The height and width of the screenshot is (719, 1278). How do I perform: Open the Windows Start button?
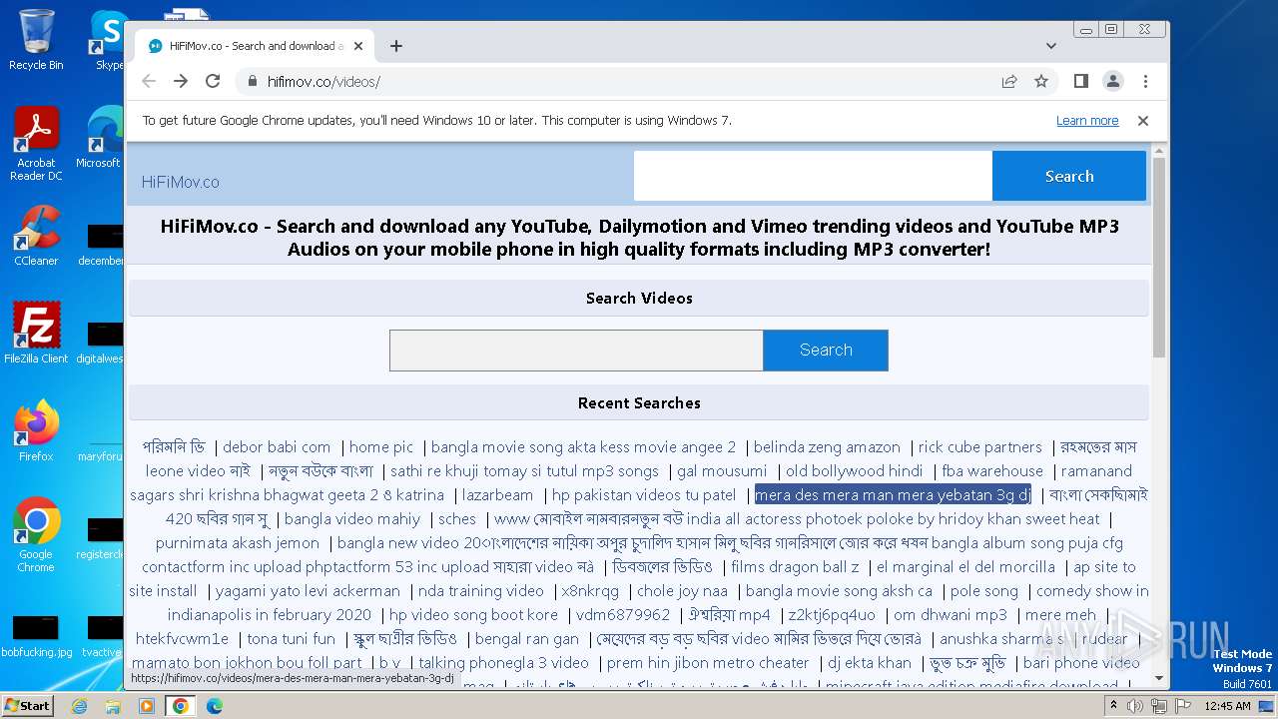pyautogui.click(x=28, y=705)
